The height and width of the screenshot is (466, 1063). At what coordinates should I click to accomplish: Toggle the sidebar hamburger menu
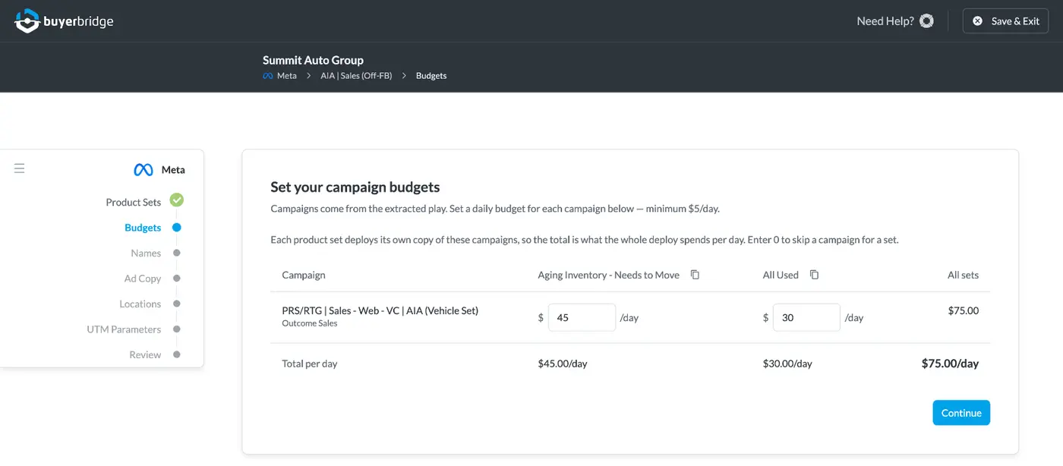click(20, 168)
